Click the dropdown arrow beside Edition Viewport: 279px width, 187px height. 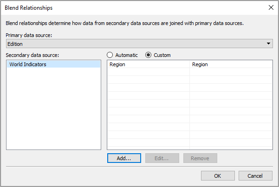268,44
